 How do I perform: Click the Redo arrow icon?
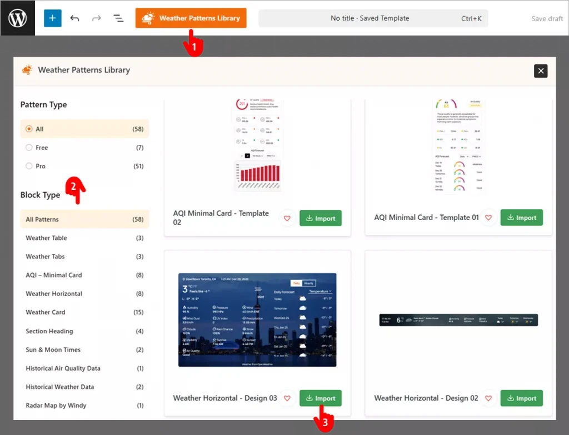click(96, 18)
